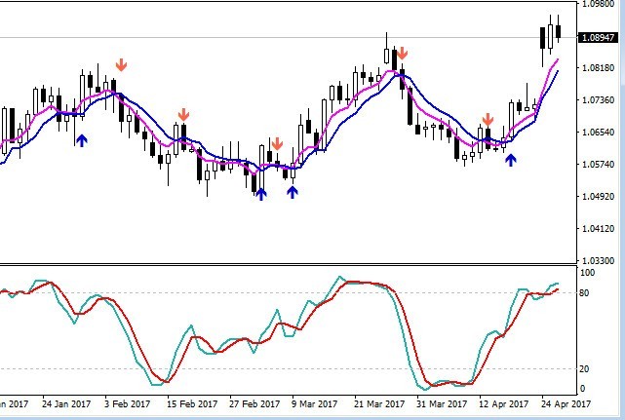Select the blue buy arrow at early March low

260,194
